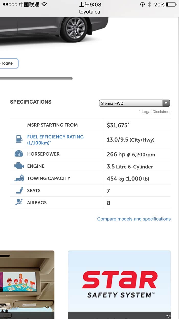Image resolution: width=179 pixels, height=319 pixels.
Task: Tap the battery indicator icon
Action: pyautogui.click(x=171, y=5)
